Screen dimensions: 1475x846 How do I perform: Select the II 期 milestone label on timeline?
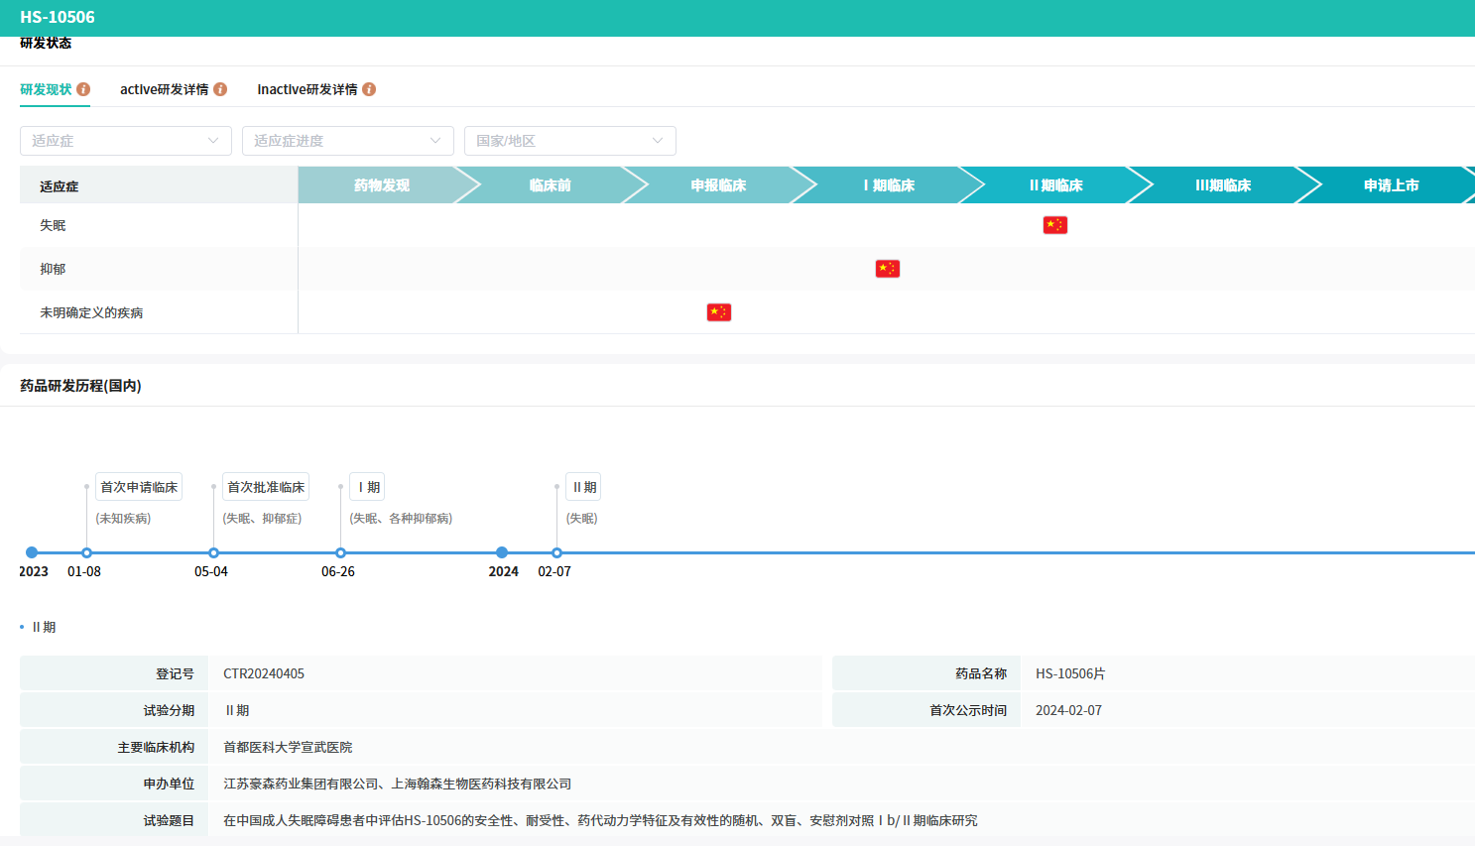click(x=584, y=487)
